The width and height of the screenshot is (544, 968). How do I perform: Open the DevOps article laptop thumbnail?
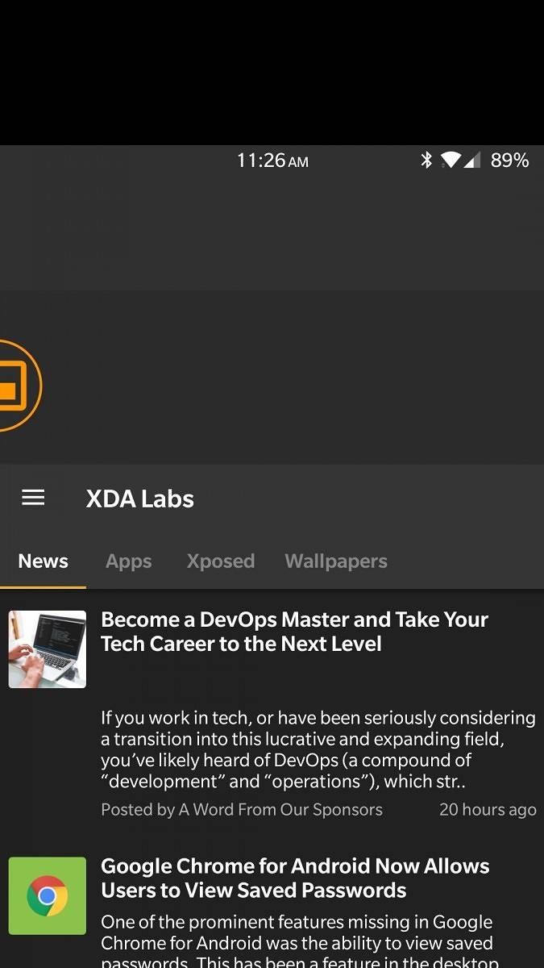coord(48,649)
